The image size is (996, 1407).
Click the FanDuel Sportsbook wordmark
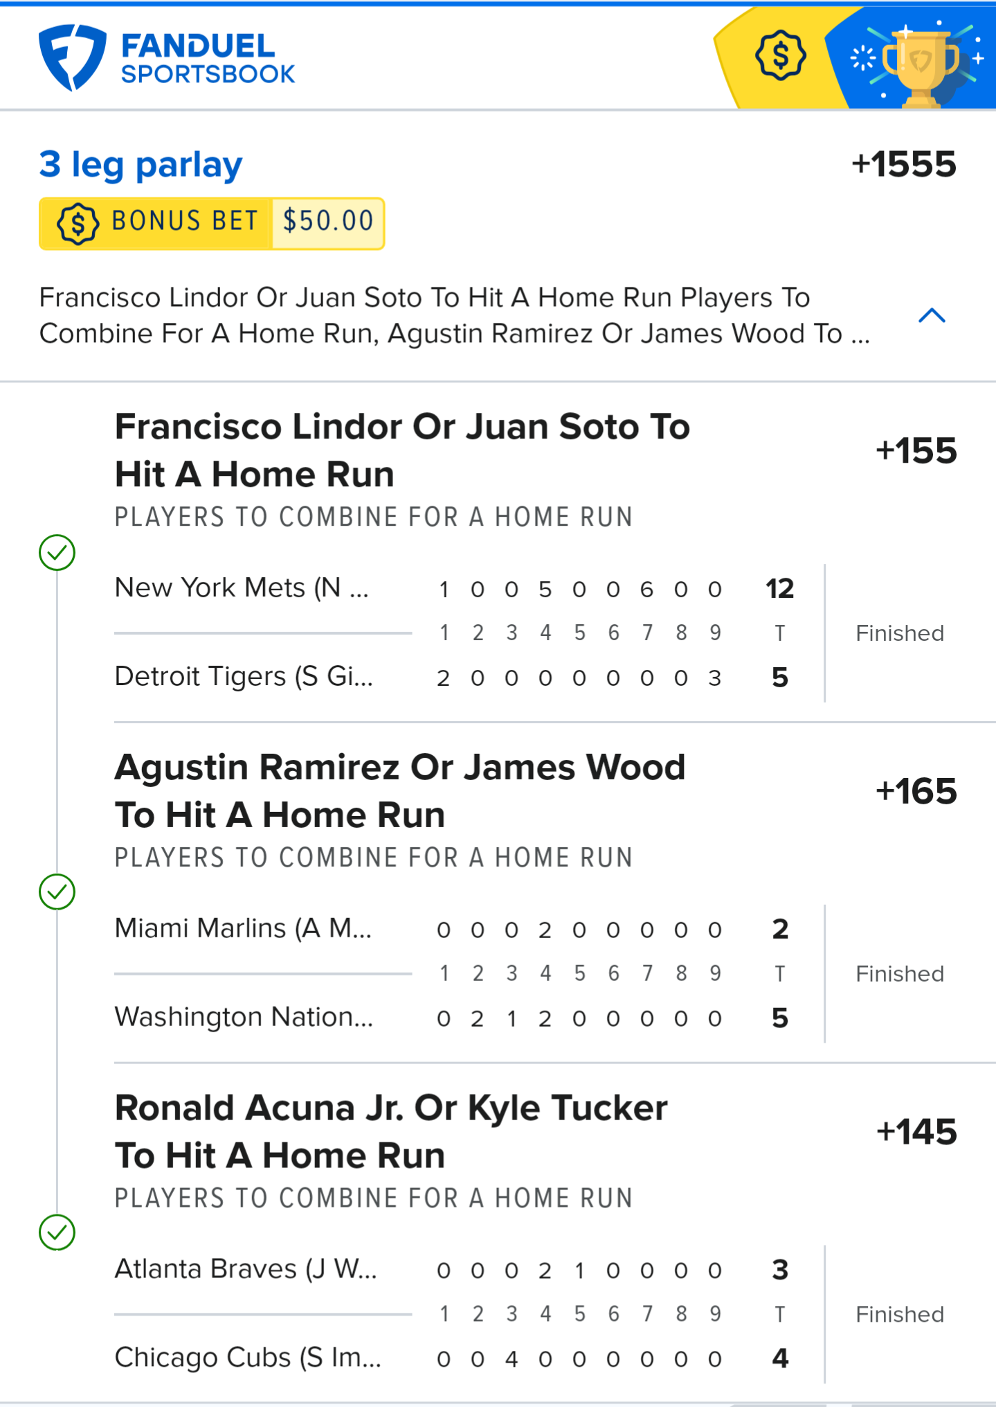(208, 59)
